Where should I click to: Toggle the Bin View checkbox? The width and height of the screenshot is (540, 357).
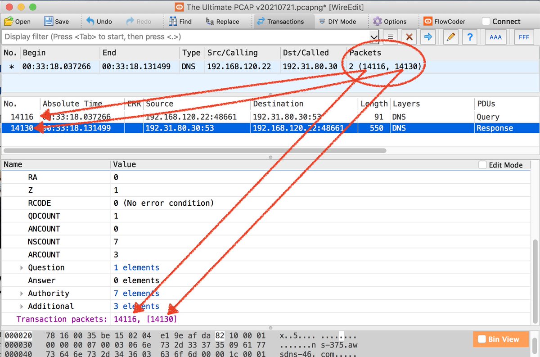coord(481,339)
